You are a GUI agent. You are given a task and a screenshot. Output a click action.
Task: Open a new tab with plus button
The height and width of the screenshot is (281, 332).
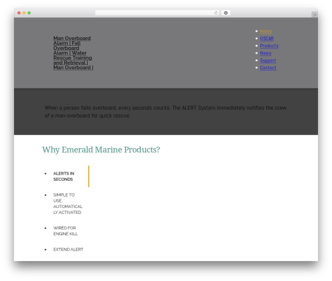coord(315,15)
